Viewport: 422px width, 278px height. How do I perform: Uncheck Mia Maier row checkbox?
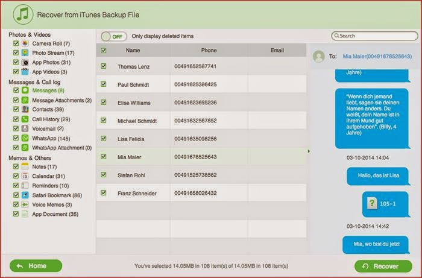103,156
